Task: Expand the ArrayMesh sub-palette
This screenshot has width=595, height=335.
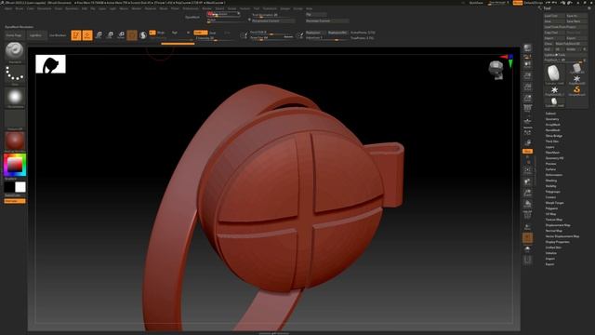Action: point(553,125)
